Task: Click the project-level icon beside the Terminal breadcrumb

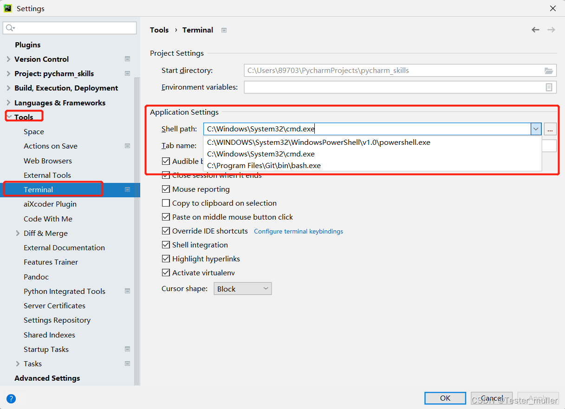Action: 224,30
